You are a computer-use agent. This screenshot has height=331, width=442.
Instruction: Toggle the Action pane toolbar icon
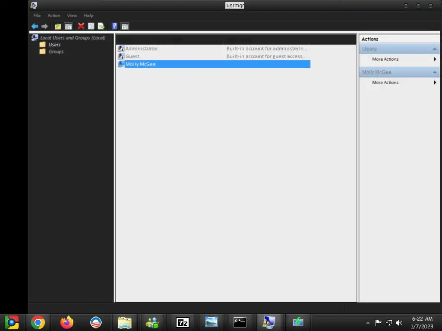tap(125, 26)
